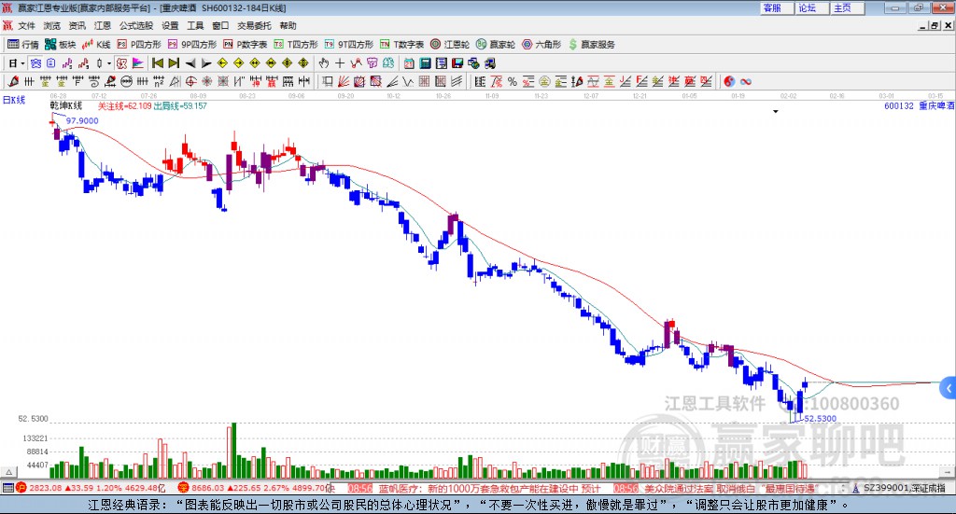Open the P数字表 tool
This screenshot has width=956, height=514.
click(x=246, y=45)
